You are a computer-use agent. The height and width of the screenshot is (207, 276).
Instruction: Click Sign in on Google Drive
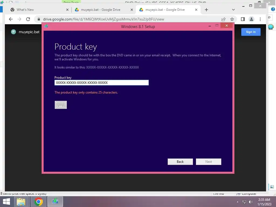pyautogui.click(x=251, y=32)
